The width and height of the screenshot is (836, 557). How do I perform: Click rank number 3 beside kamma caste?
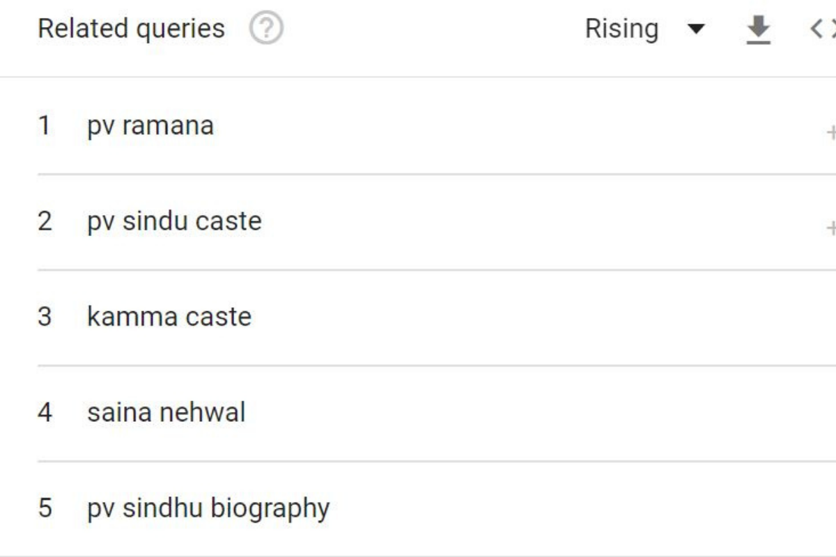pyautogui.click(x=45, y=317)
